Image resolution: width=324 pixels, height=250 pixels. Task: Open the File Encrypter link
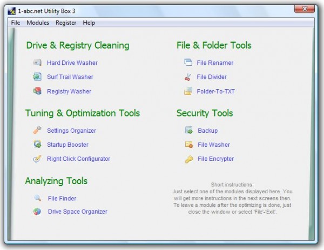[215, 159]
